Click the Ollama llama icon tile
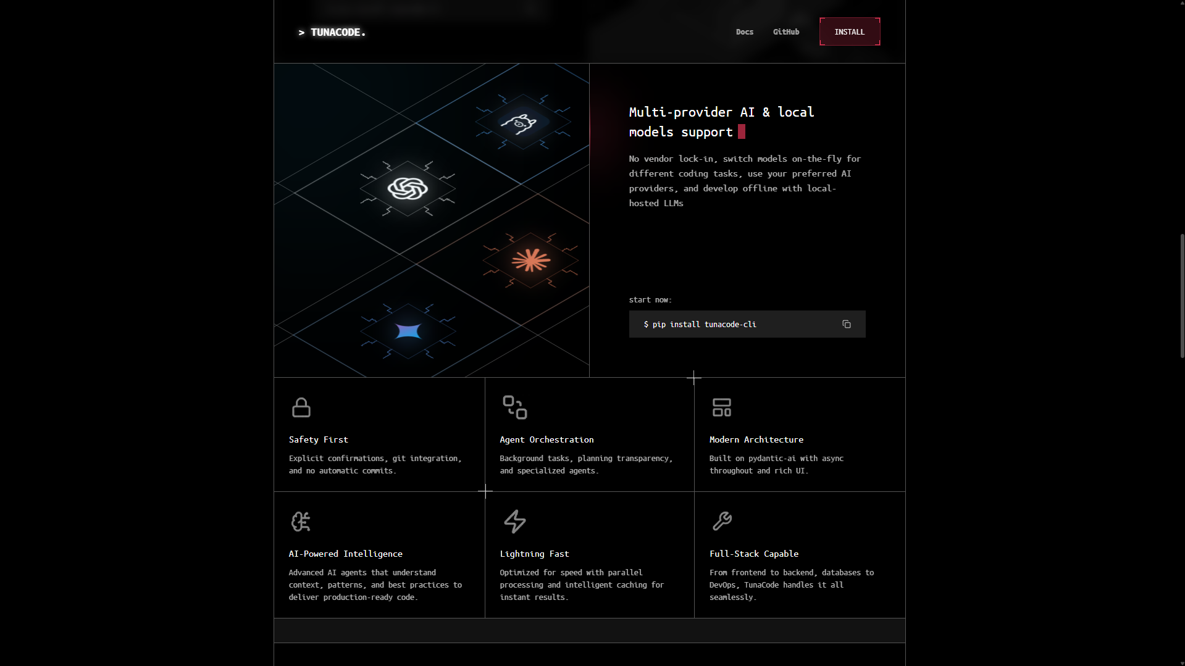Viewport: 1185px width, 666px height. [x=522, y=122]
